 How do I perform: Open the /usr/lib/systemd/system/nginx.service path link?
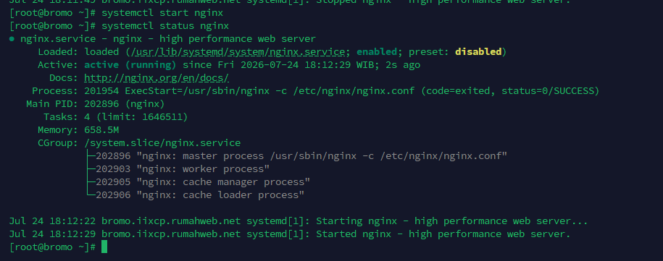click(238, 52)
